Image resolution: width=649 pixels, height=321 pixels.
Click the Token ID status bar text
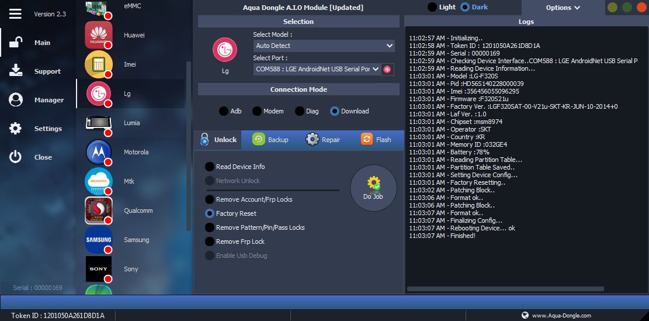pos(57,316)
